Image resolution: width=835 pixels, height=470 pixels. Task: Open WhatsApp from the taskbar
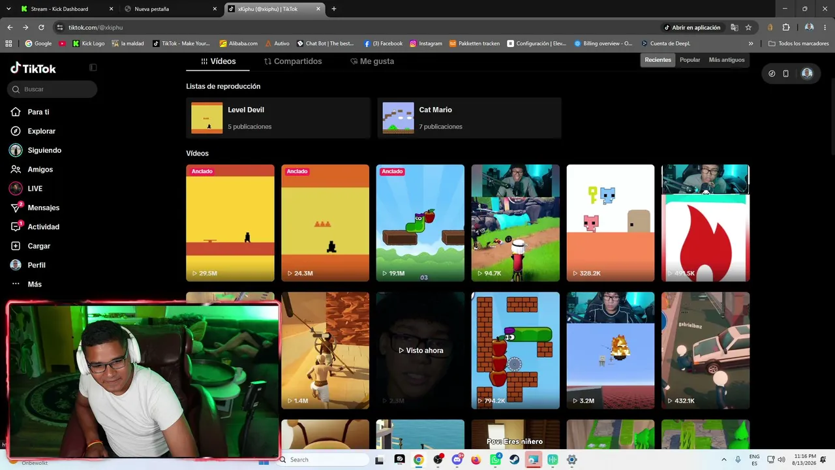495,460
